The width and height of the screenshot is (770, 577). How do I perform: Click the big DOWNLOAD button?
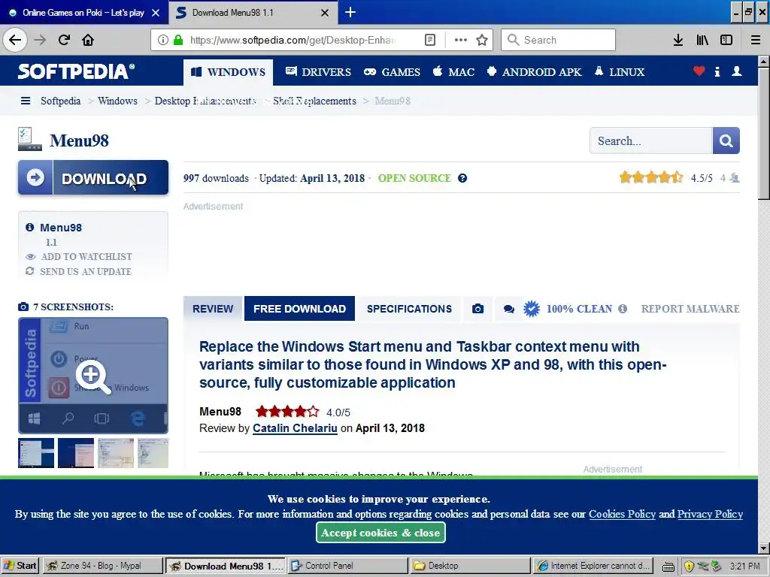[x=93, y=177]
